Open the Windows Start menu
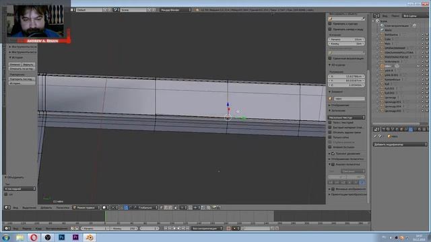This screenshot has height=242, width=431. 6,237
